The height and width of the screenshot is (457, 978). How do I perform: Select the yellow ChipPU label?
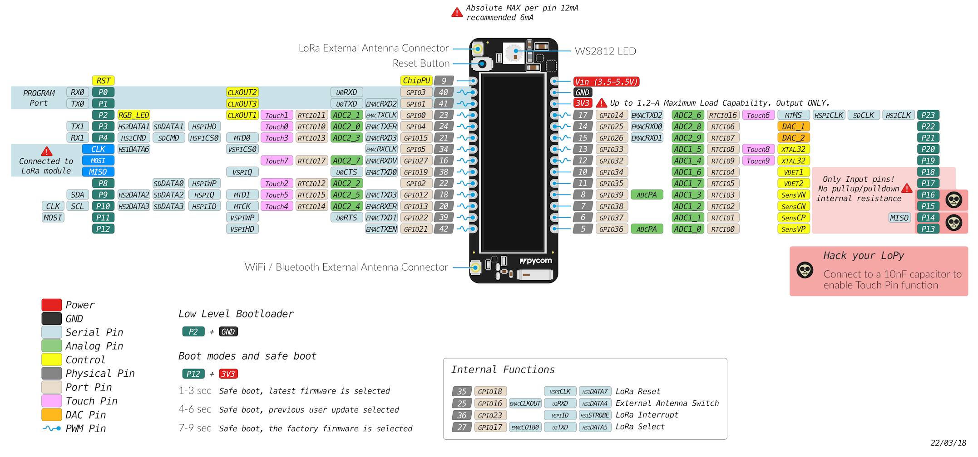416,81
